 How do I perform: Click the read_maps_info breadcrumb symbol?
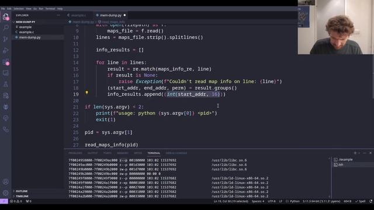pyautogui.click(x=112, y=22)
